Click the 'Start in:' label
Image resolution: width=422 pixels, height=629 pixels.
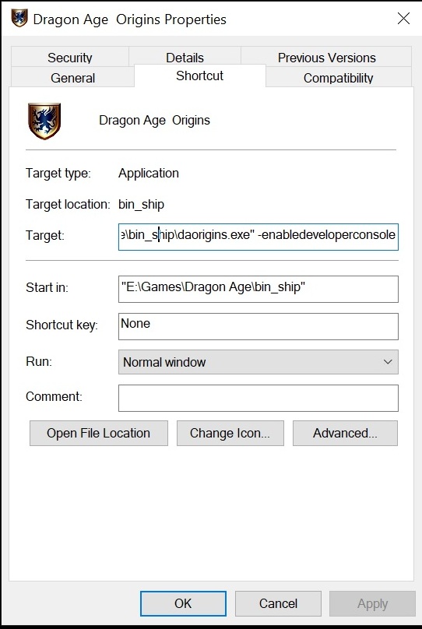point(47,287)
